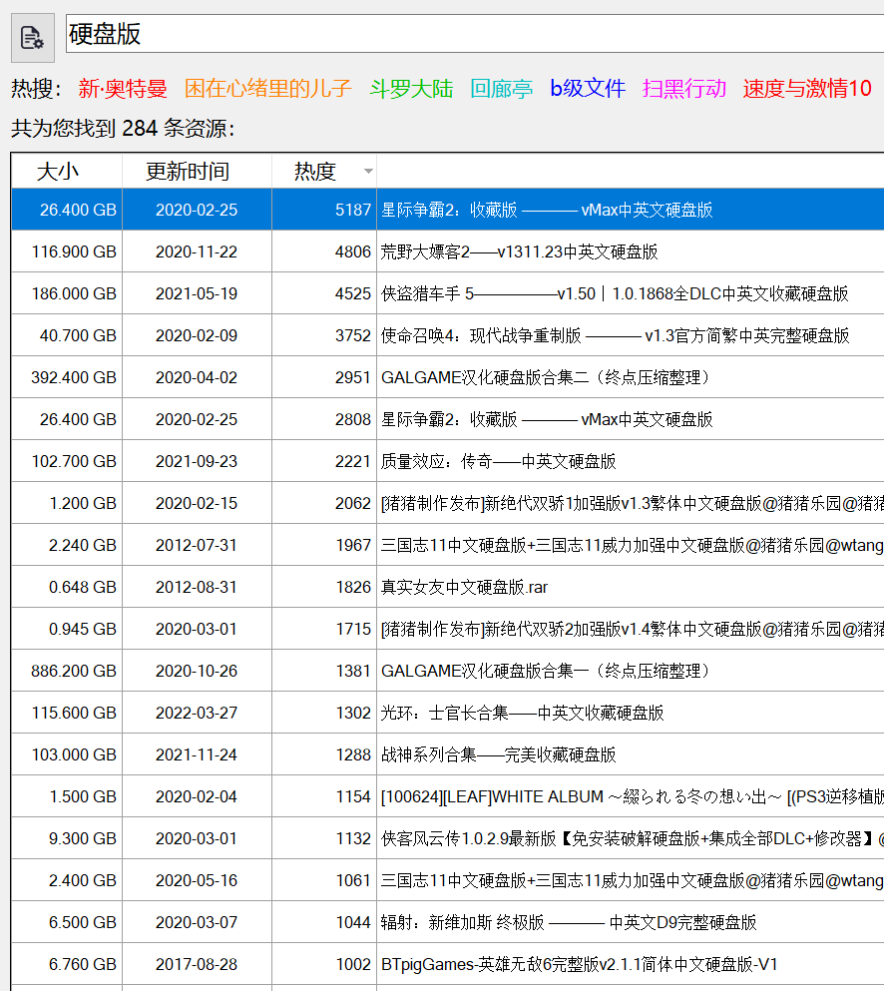Image resolution: width=884 pixels, height=991 pixels.
Task: Open hot search link 扫黑行动
Action: [684, 89]
